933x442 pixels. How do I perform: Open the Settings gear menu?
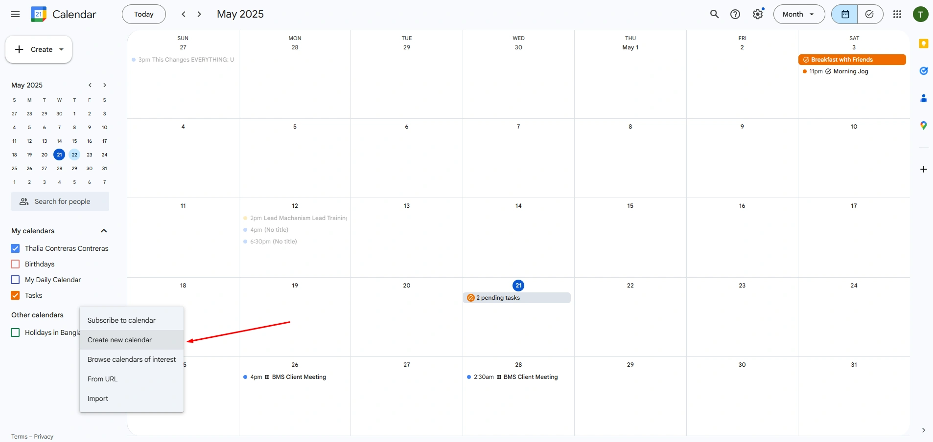click(x=757, y=14)
